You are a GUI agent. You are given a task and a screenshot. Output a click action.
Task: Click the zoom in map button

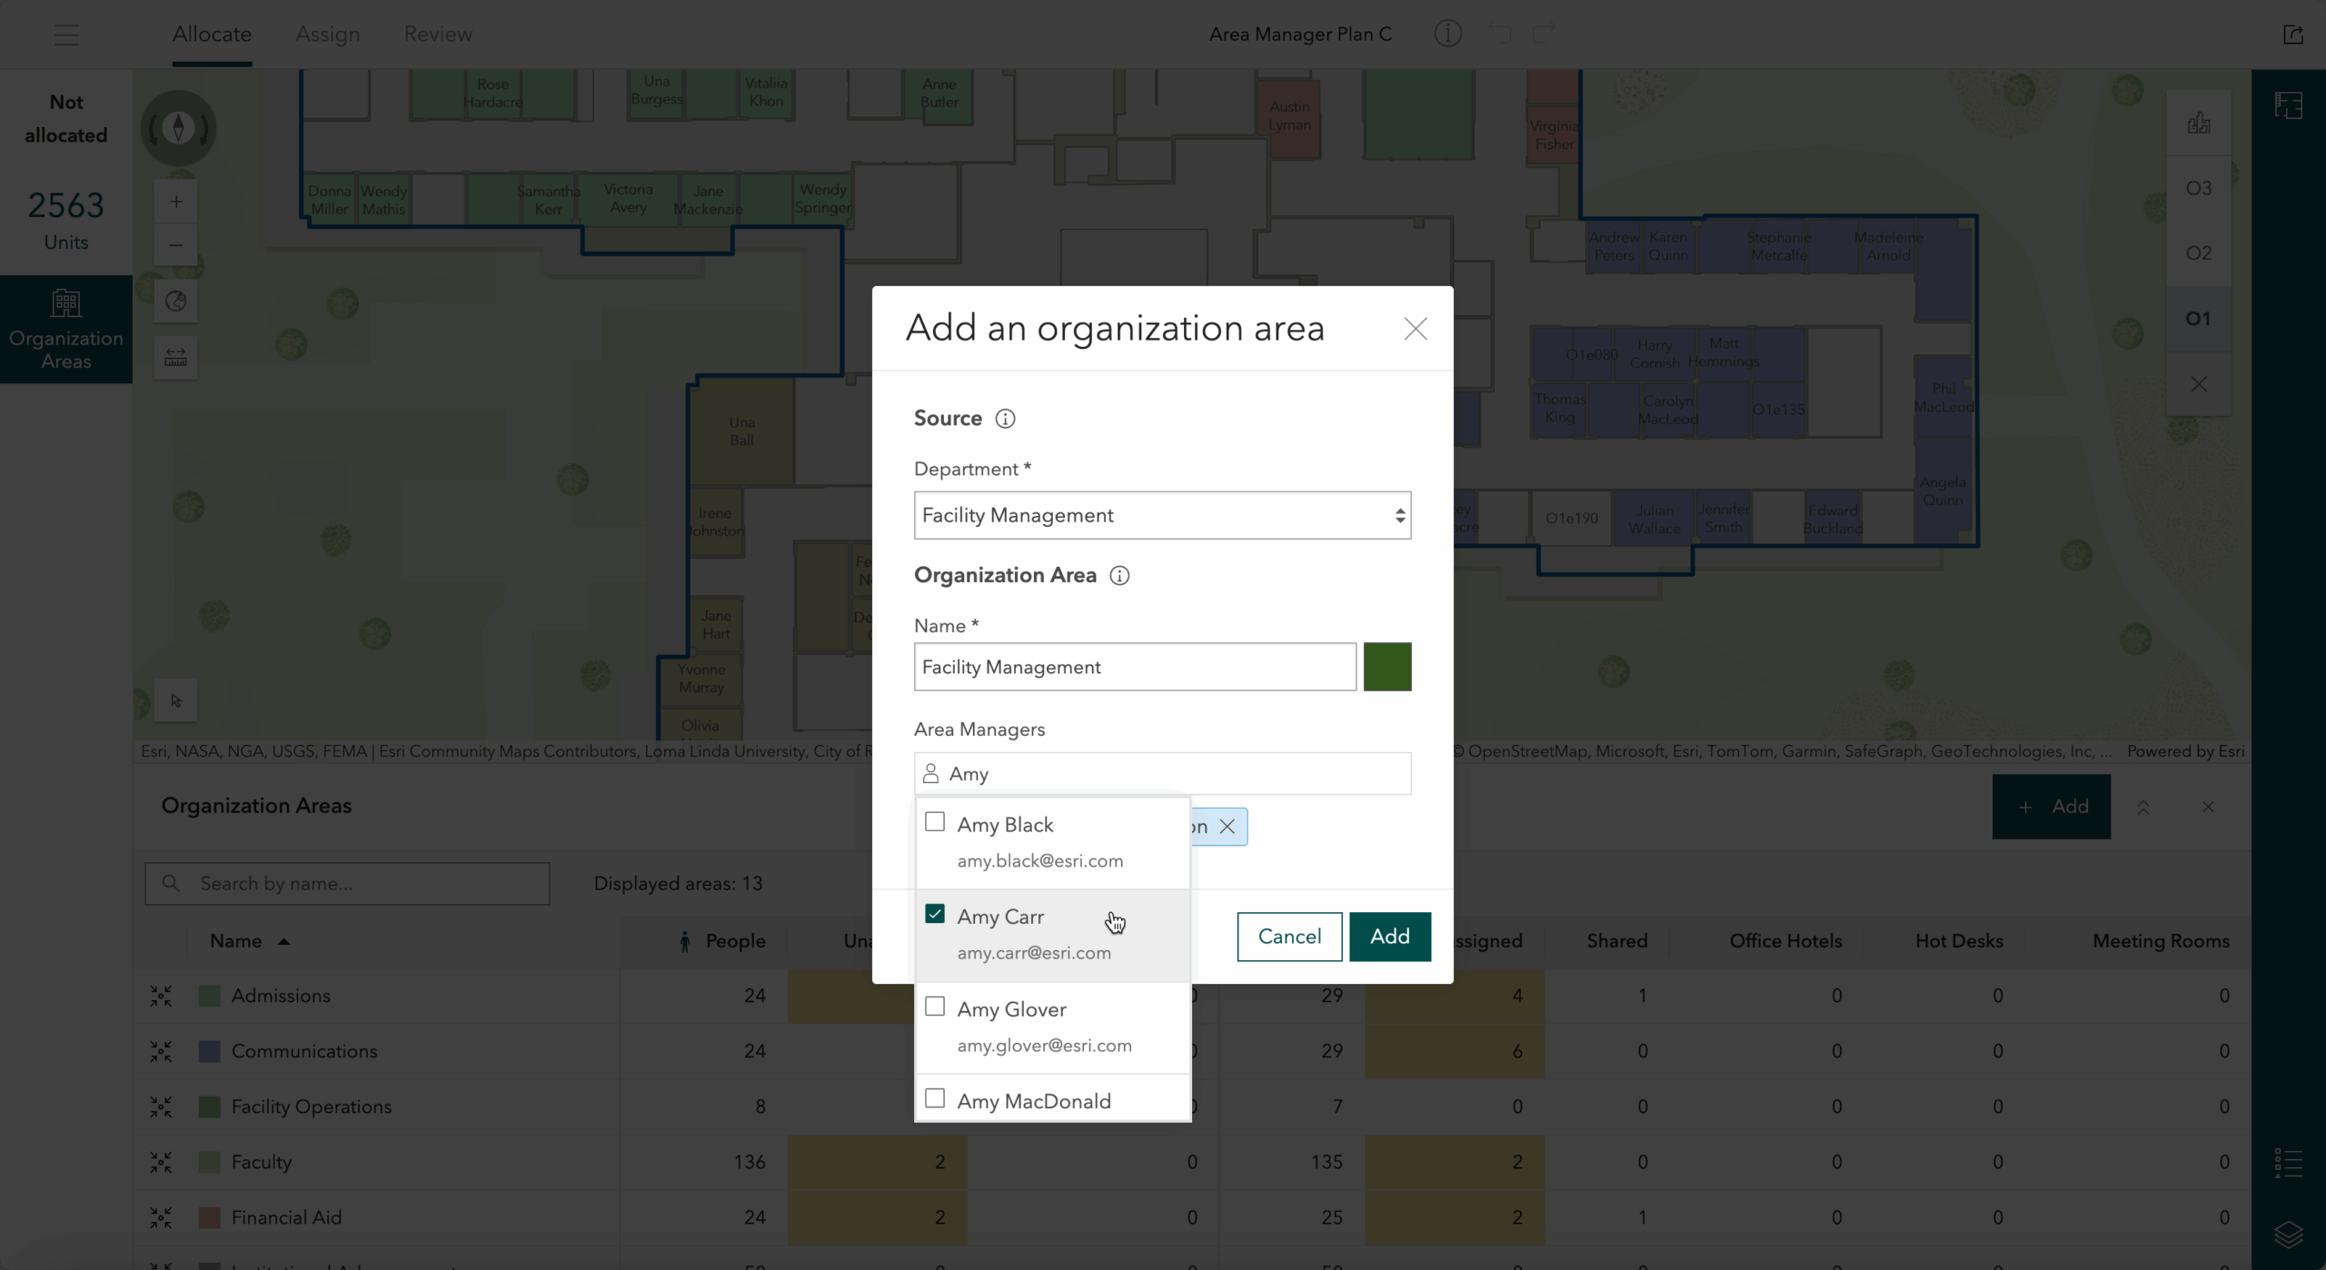click(x=176, y=202)
